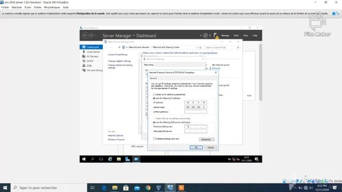Open Windows Firewall link
Viewport: 342px width, 192px height.
tap(116, 140)
